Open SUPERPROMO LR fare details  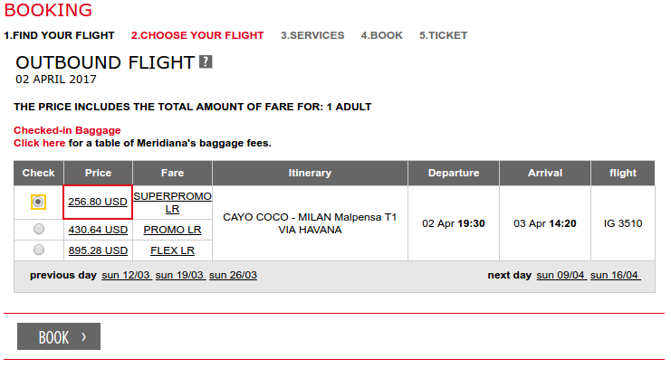172,203
